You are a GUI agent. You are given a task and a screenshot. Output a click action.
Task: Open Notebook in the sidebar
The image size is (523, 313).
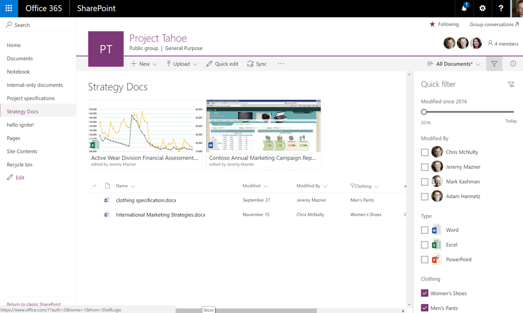[18, 72]
